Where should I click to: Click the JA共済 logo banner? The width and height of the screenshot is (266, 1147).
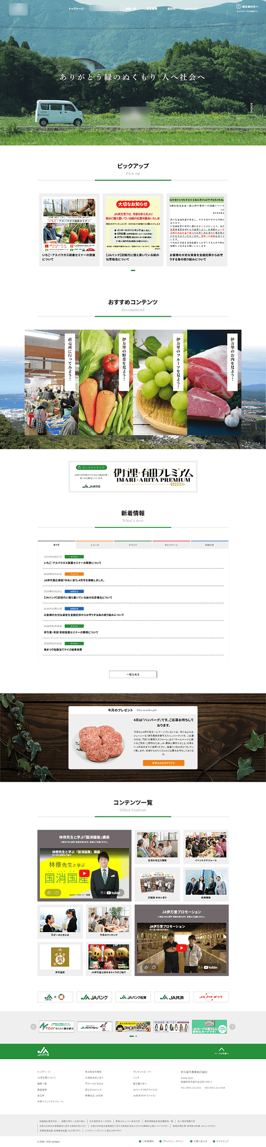tap(172, 997)
